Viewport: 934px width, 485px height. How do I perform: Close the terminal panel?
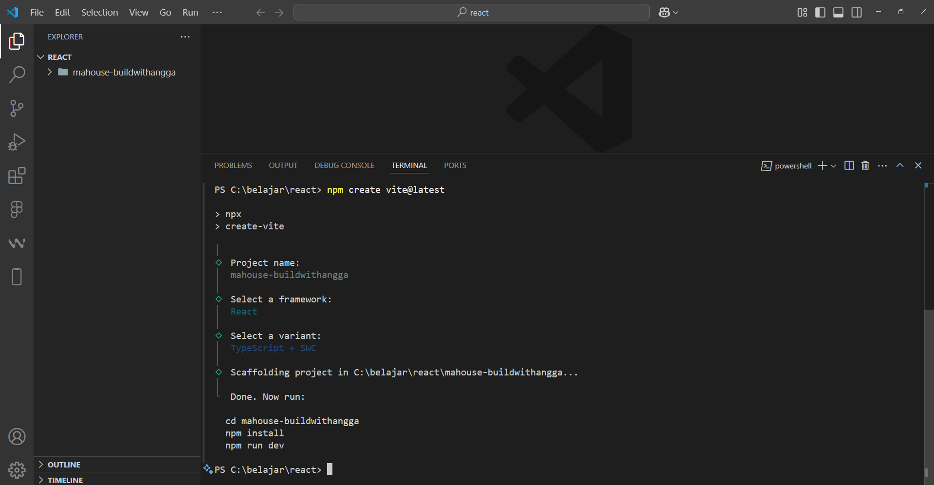918,166
